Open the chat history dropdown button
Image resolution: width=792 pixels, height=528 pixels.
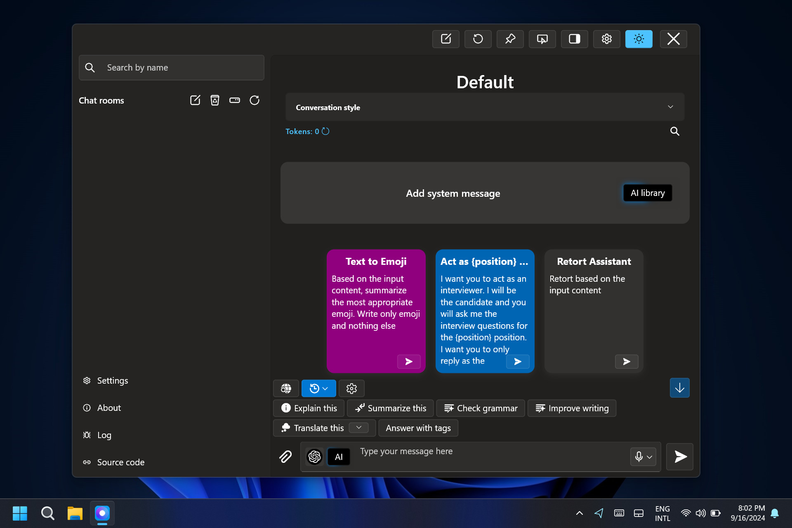(318, 388)
